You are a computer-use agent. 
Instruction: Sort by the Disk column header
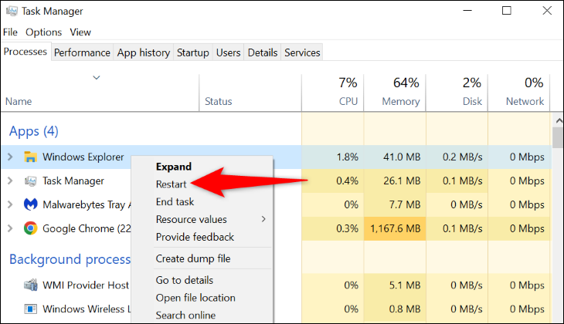(x=457, y=93)
